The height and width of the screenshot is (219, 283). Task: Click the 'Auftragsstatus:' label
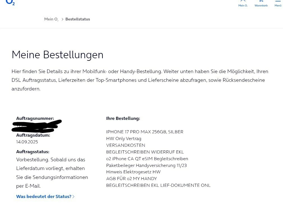coord(33,152)
